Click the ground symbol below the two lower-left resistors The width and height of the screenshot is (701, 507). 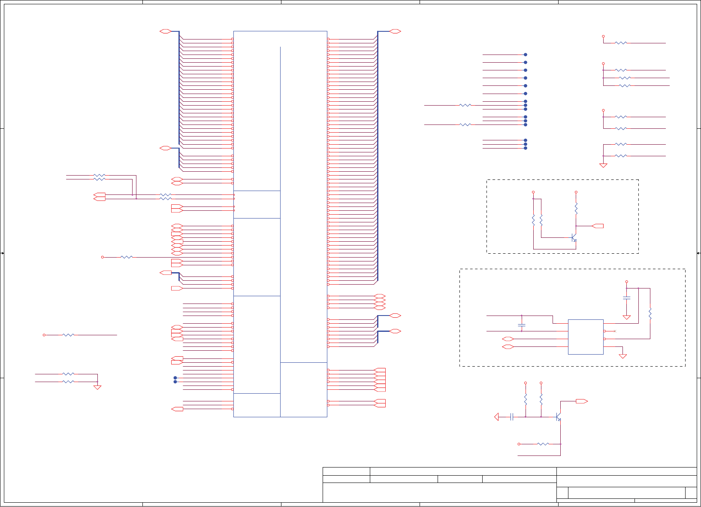coord(97,387)
